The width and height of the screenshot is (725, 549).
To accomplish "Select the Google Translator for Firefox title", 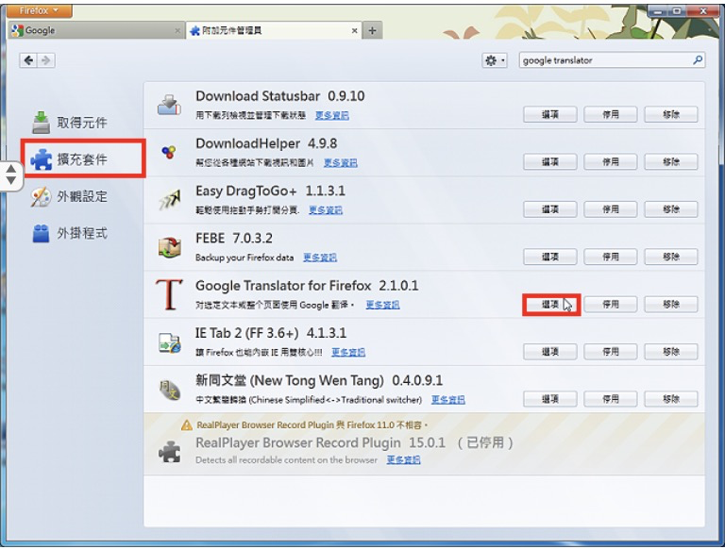I will pyautogui.click(x=283, y=286).
